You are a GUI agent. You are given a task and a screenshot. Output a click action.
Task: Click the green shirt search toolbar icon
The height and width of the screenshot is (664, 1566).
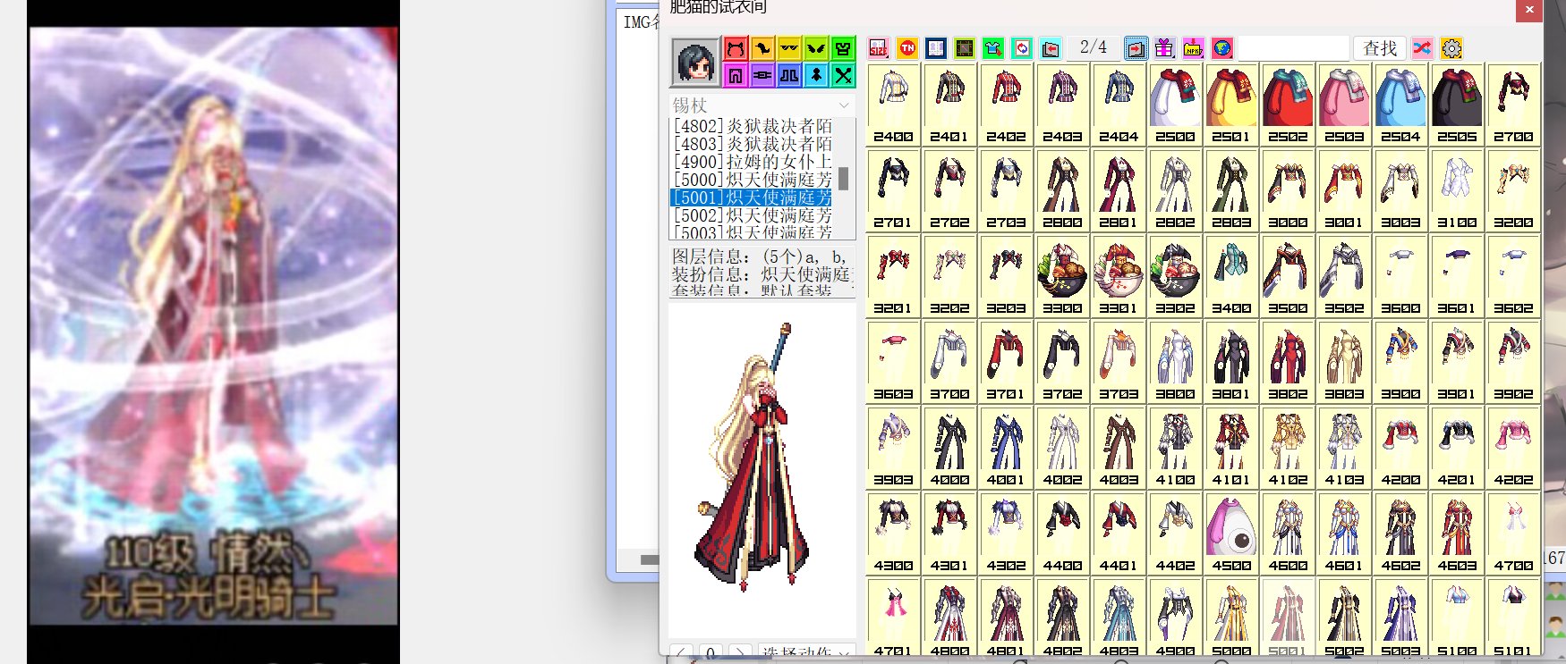pyautogui.click(x=993, y=48)
